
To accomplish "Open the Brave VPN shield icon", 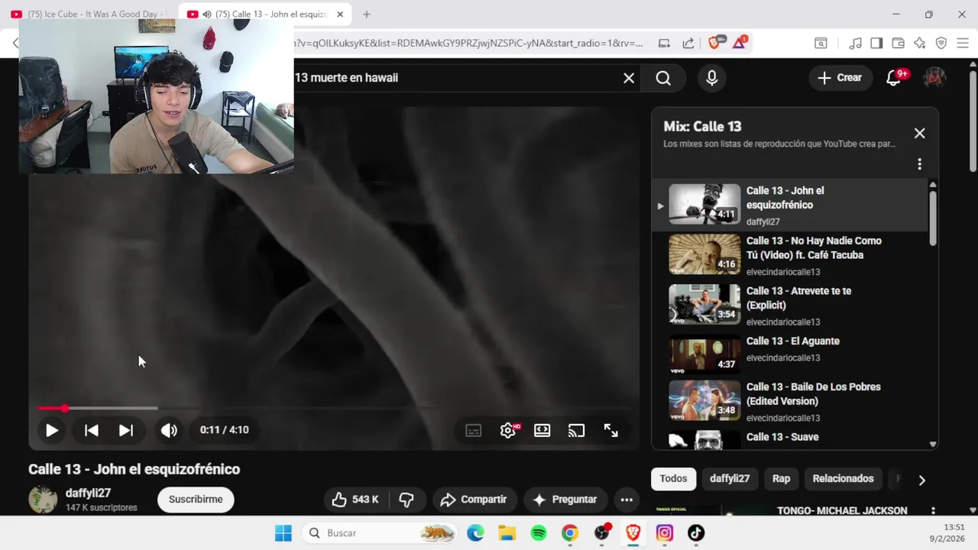I will [941, 44].
